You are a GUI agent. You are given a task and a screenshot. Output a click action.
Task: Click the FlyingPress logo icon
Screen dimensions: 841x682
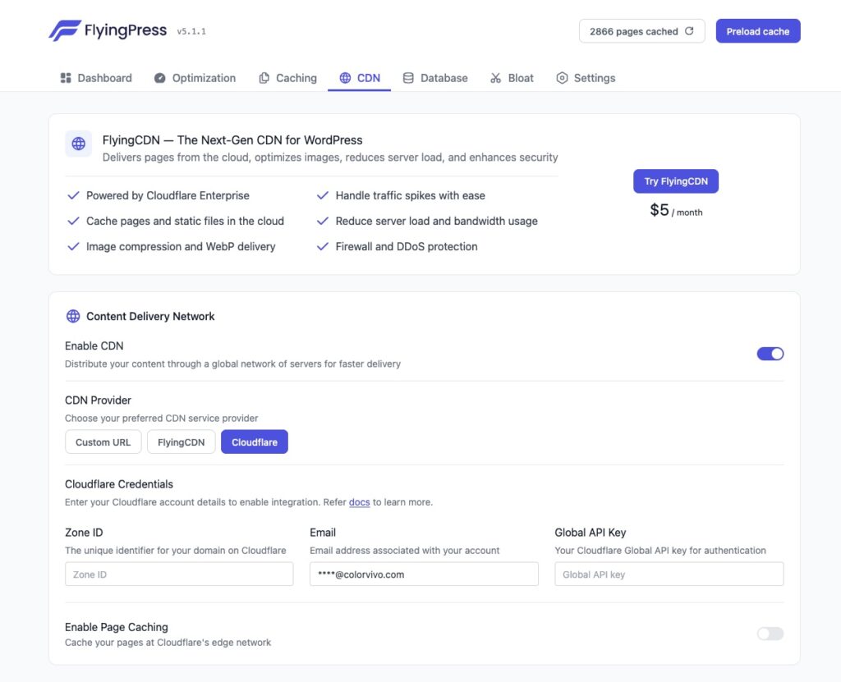click(x=65, y=30)
